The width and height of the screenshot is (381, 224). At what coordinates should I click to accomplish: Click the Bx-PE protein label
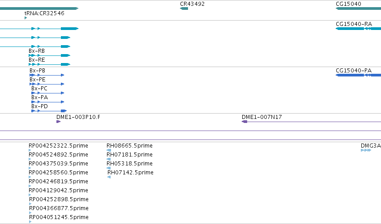[x=38, y=80]
